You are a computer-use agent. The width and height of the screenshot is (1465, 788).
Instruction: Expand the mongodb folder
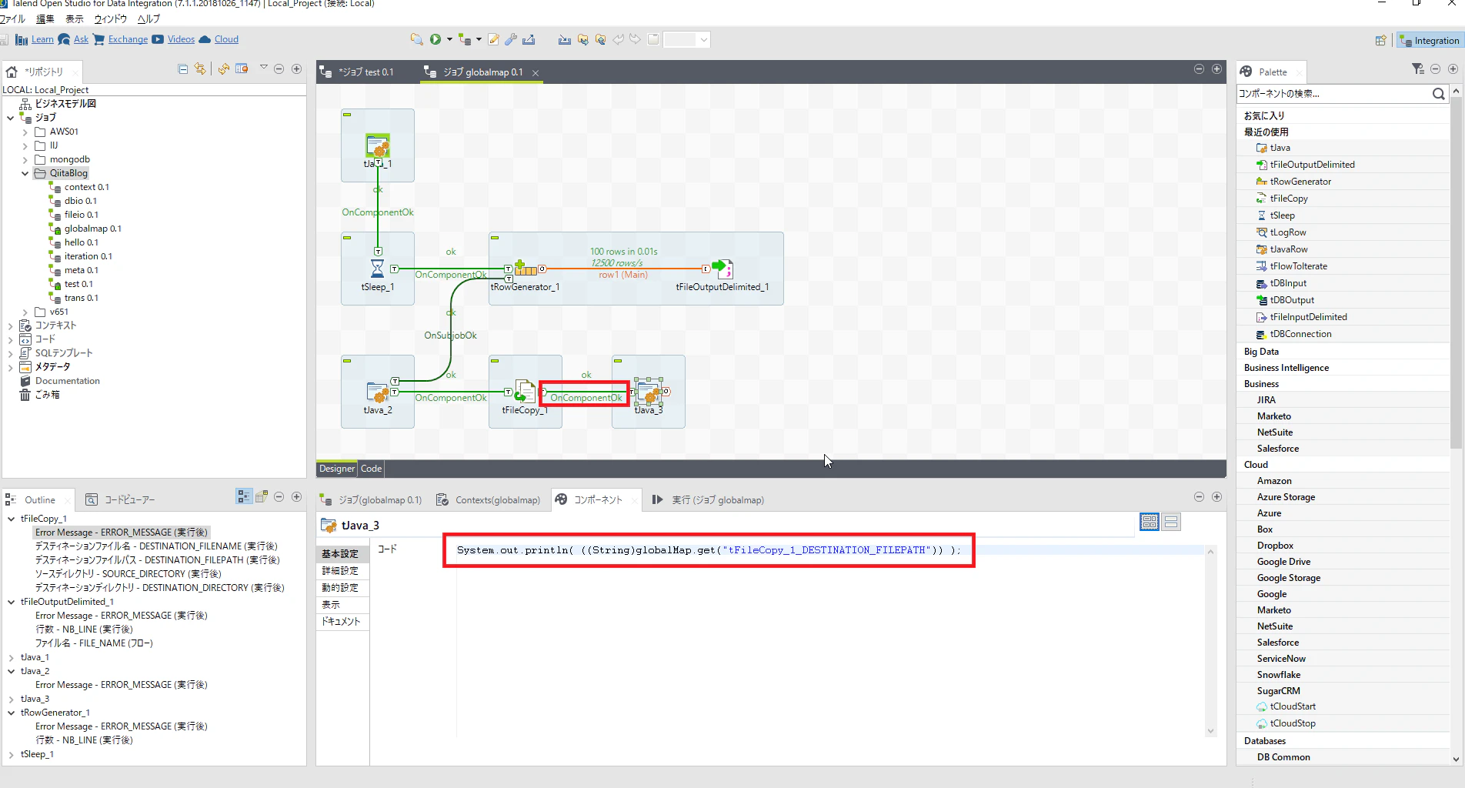pyautogui.click(x=25, y=160)
